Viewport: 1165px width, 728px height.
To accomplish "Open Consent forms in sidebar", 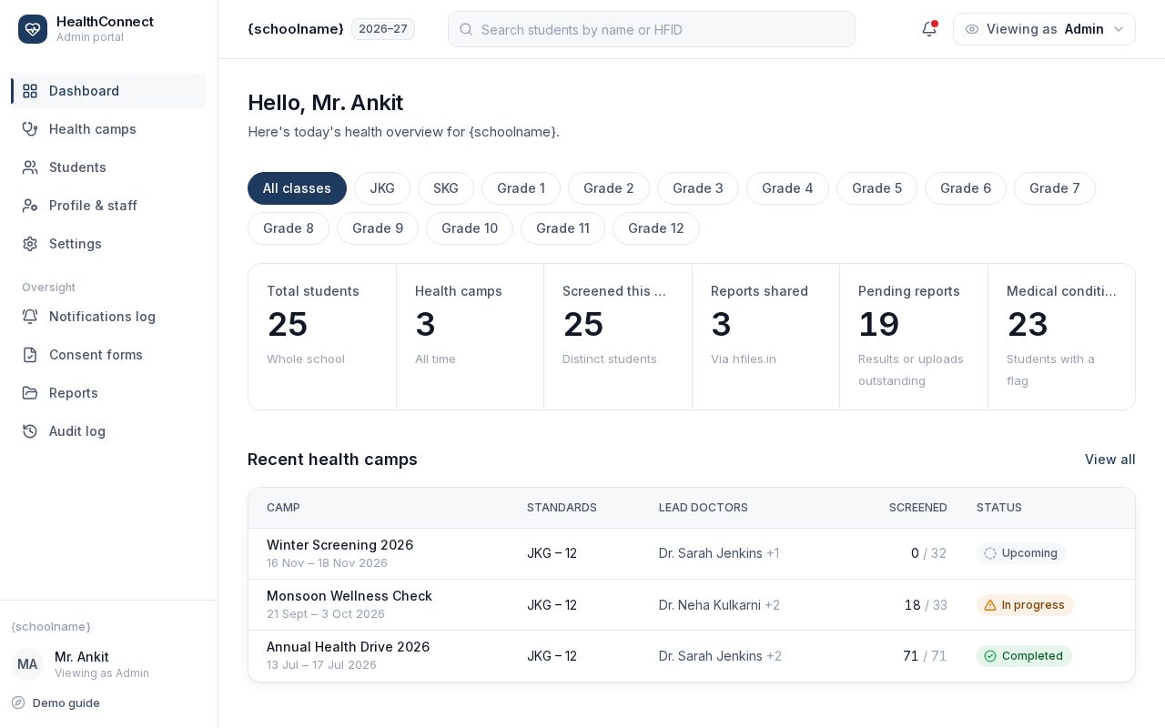I will click(109, 355).
